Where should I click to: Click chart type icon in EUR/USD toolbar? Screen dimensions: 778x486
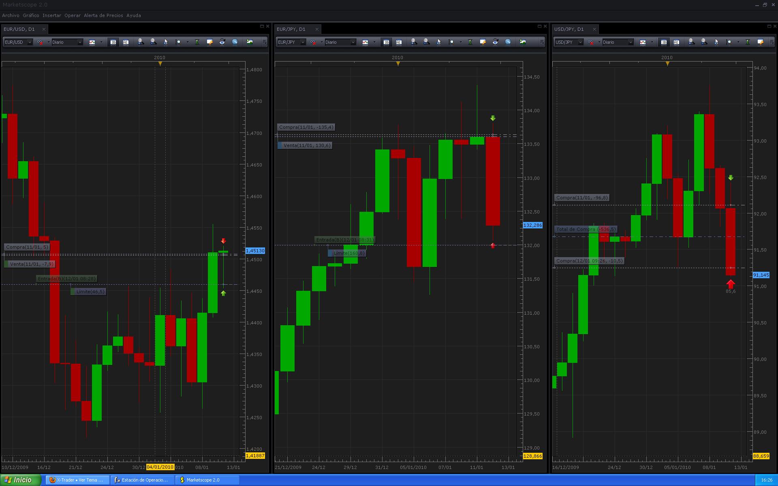pos(92,42)
